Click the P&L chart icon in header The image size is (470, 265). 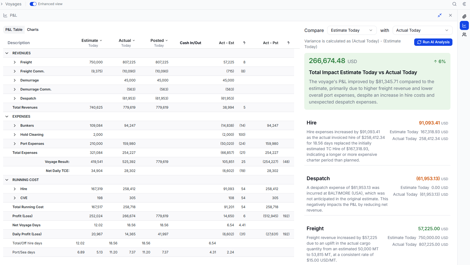(5, 15)
